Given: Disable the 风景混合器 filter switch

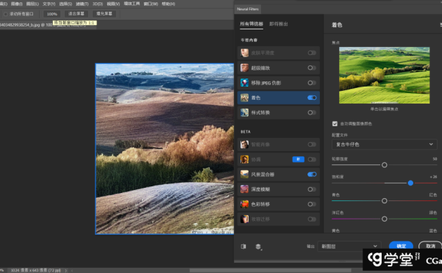Looking at the screenshot, I should (x=312, y=175).
